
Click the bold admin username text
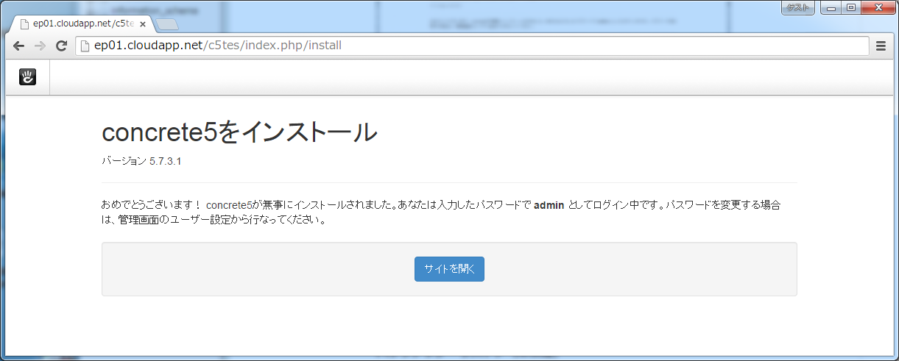point(549,205)
